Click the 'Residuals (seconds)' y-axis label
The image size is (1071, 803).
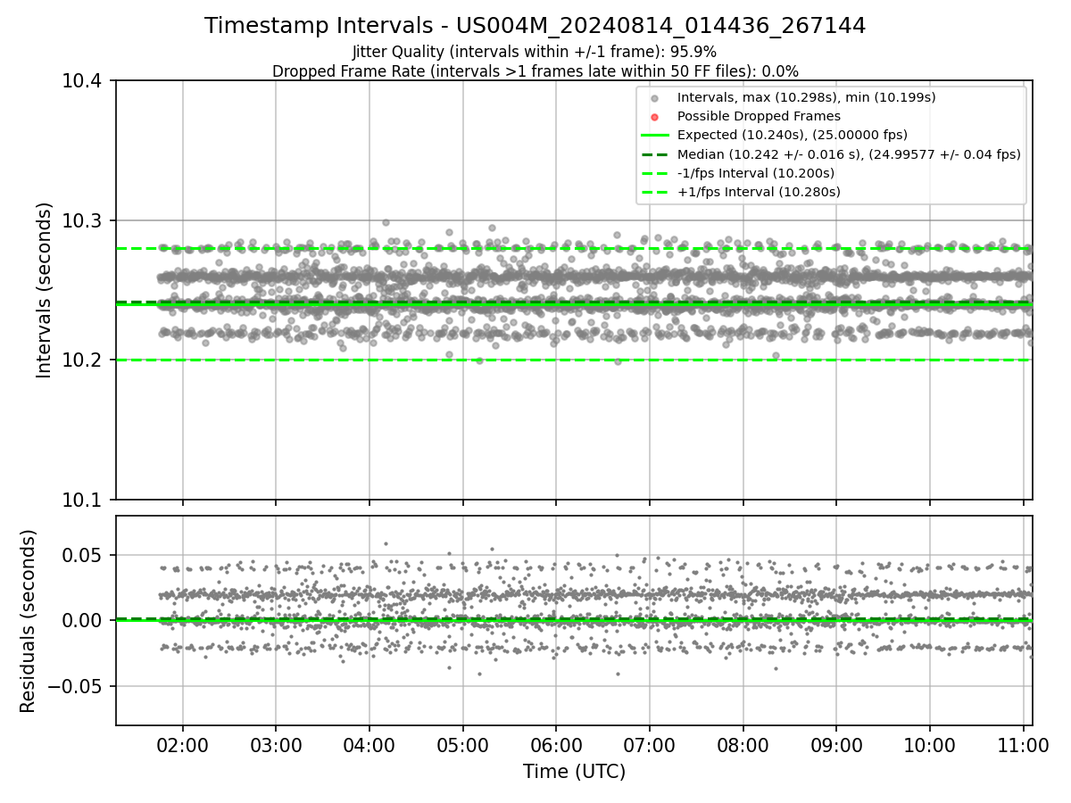(29, 621)
